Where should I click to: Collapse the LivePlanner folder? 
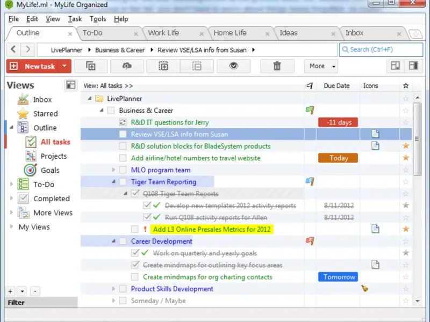pos(89,98)
